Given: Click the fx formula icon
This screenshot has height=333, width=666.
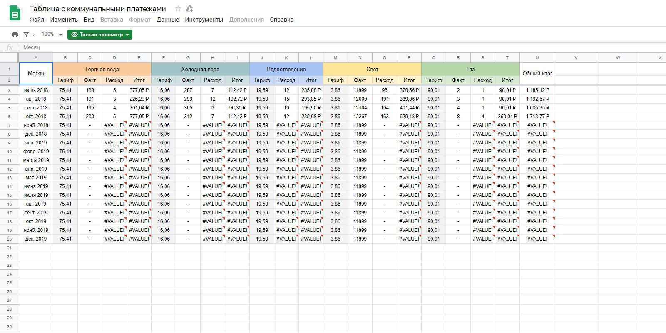Looking at the screenshot, I should tap(9, 47).
